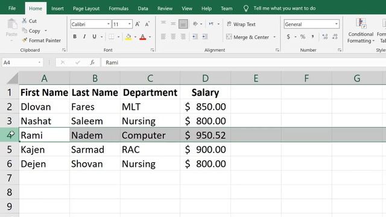Click the insert function fx button
The height and width of the screenshot is (217, 386).
pyautogui.click(x=92, y=63)
